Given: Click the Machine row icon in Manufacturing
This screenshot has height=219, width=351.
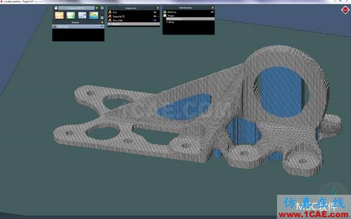Looking at the screenshot, I should pyautogui.click(x=165, y=12).
